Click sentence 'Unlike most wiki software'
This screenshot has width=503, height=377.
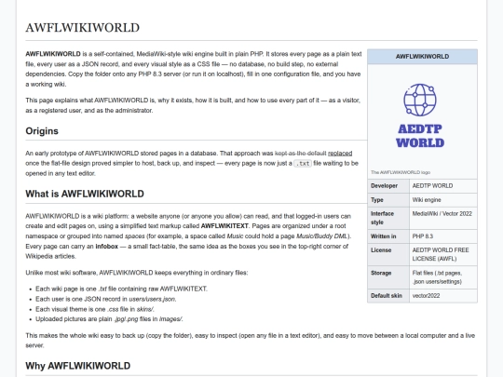[137, 273]
